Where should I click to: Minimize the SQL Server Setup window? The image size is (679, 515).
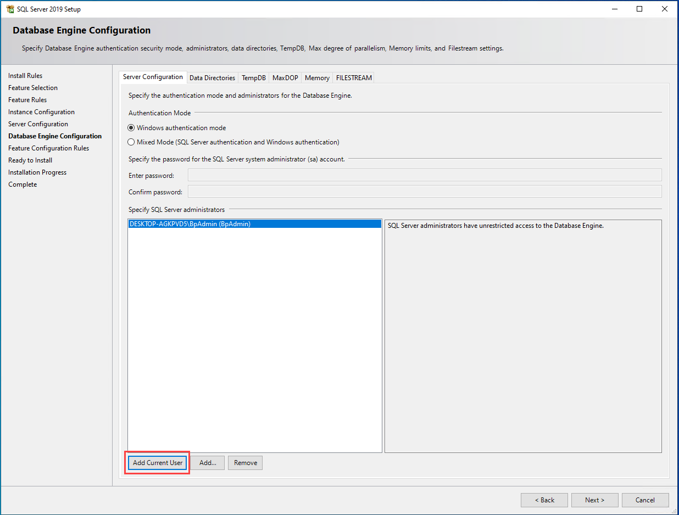point(615,9)
